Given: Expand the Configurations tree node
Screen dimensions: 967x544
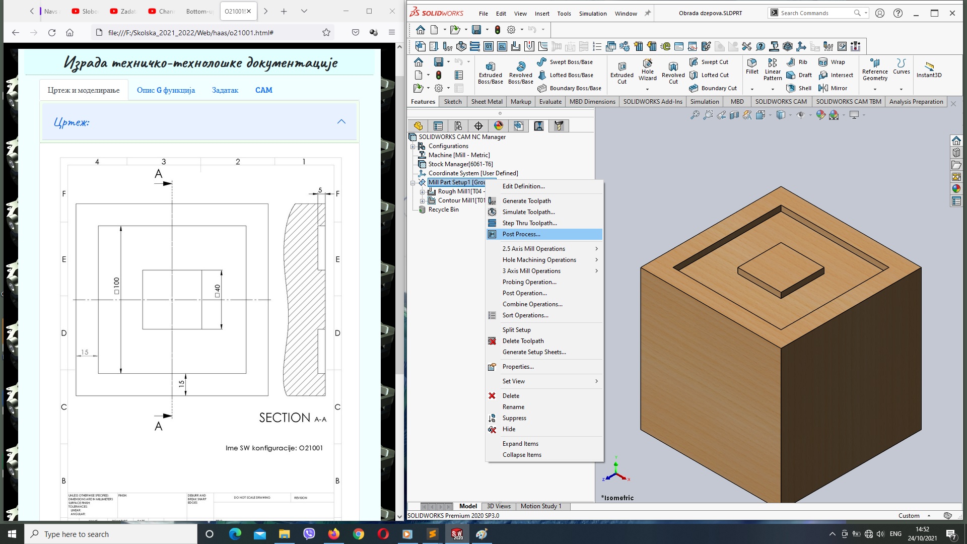Looking at the screenshot, I should 413,147.
